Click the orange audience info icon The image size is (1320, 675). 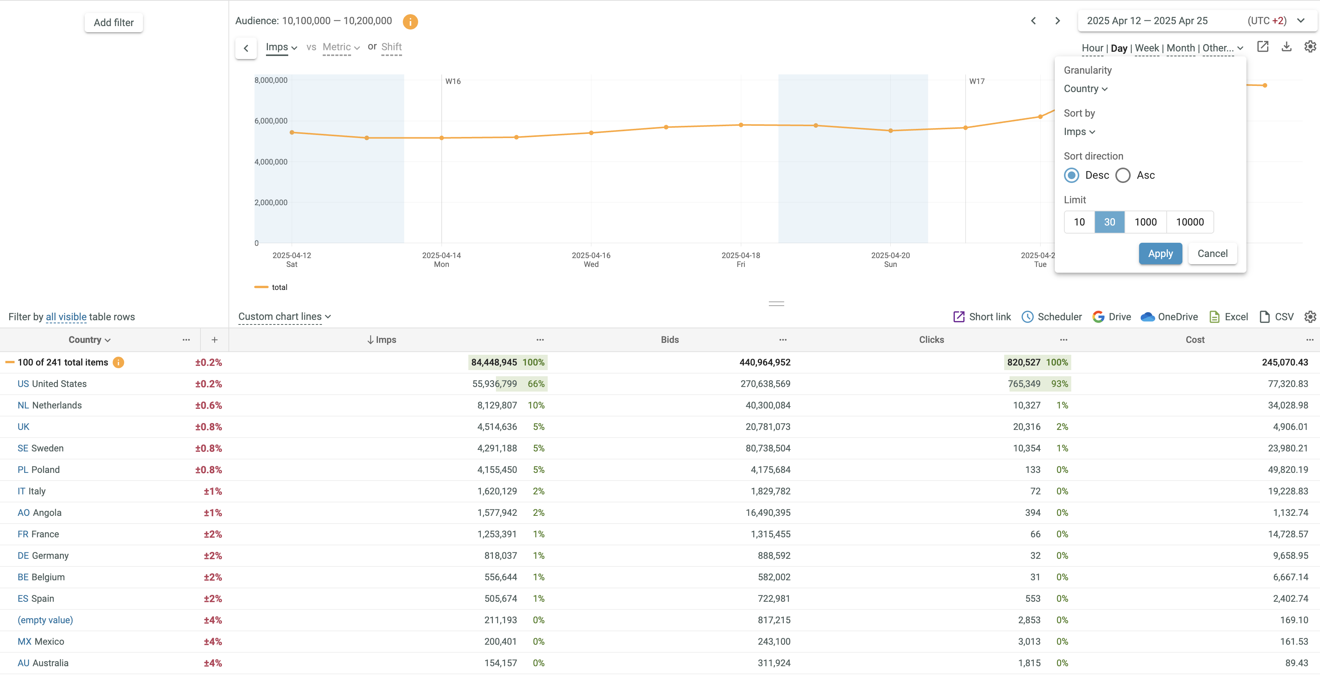(x=410, y=21)
